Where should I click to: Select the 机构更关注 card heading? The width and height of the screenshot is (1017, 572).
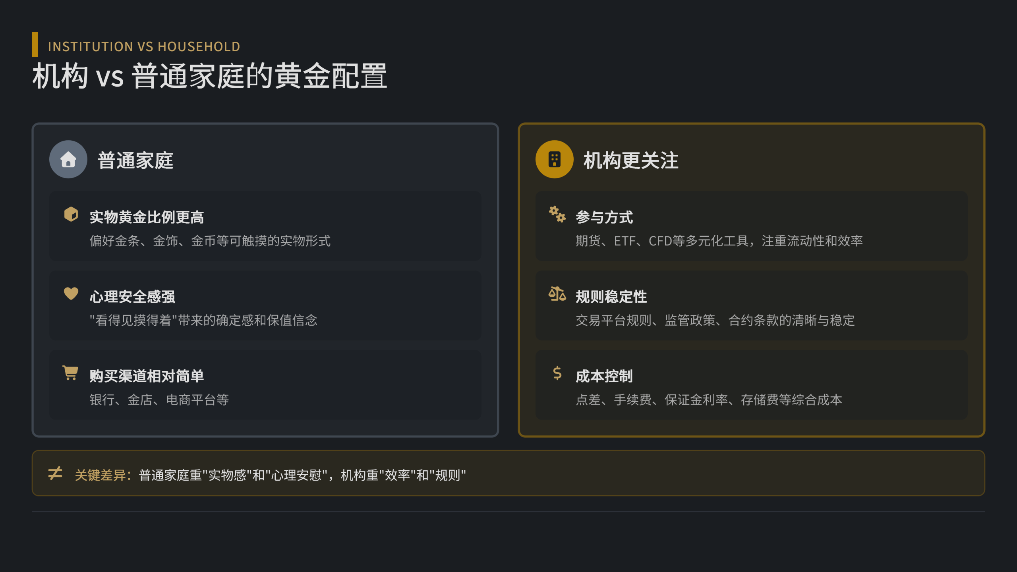click(631, 160)
